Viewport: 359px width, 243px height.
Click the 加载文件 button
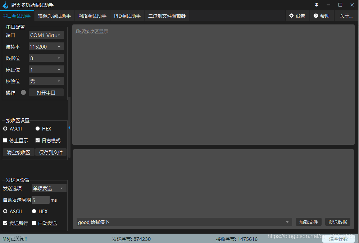[x=308, y=222]
